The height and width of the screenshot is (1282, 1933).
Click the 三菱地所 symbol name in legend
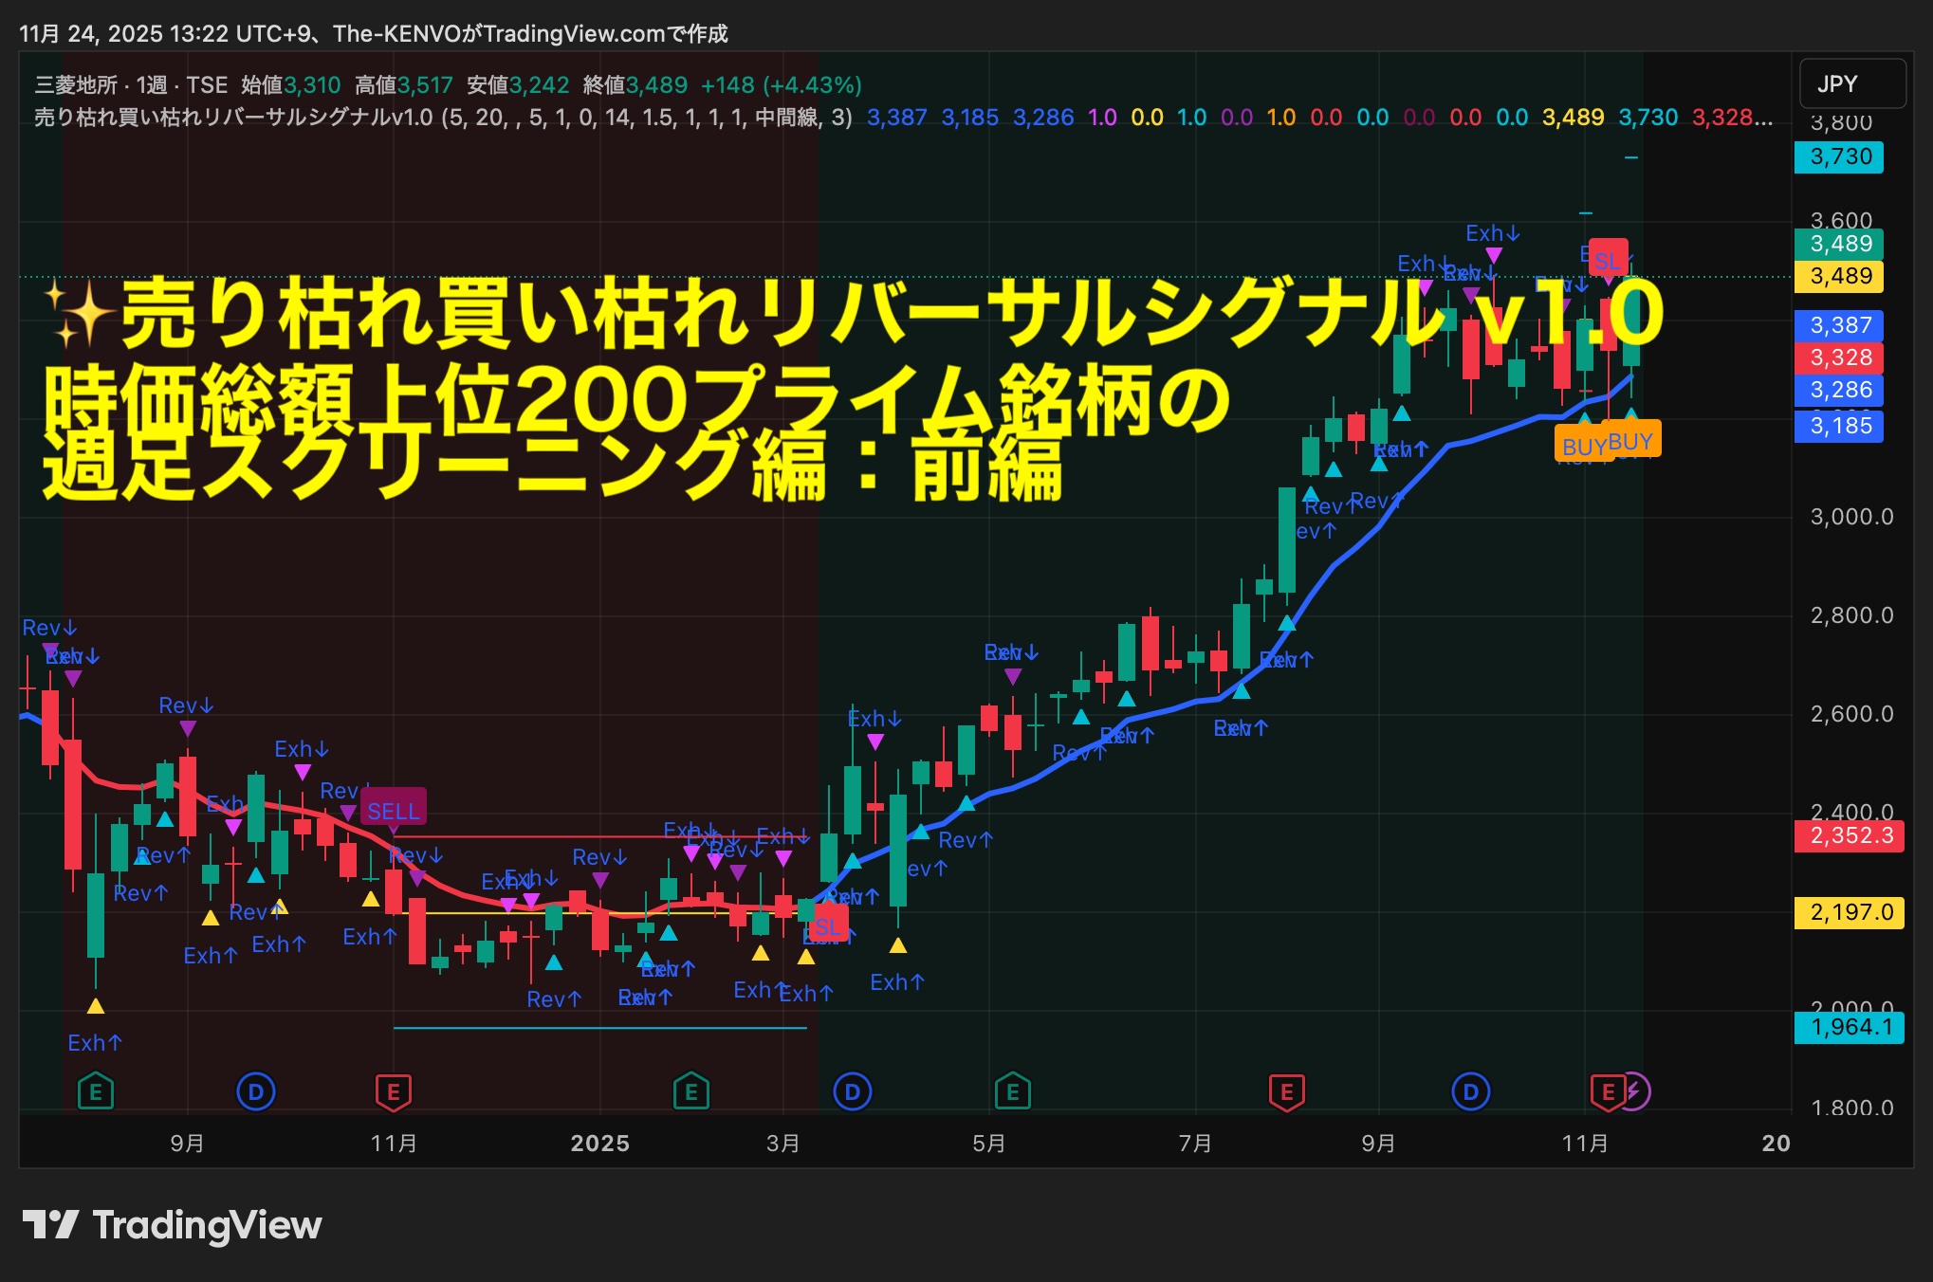click(76, 85)
